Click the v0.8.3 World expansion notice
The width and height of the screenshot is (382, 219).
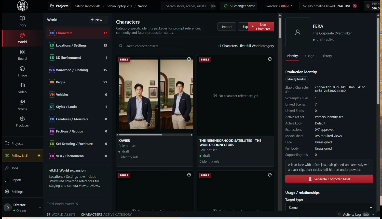coord(77,178)
